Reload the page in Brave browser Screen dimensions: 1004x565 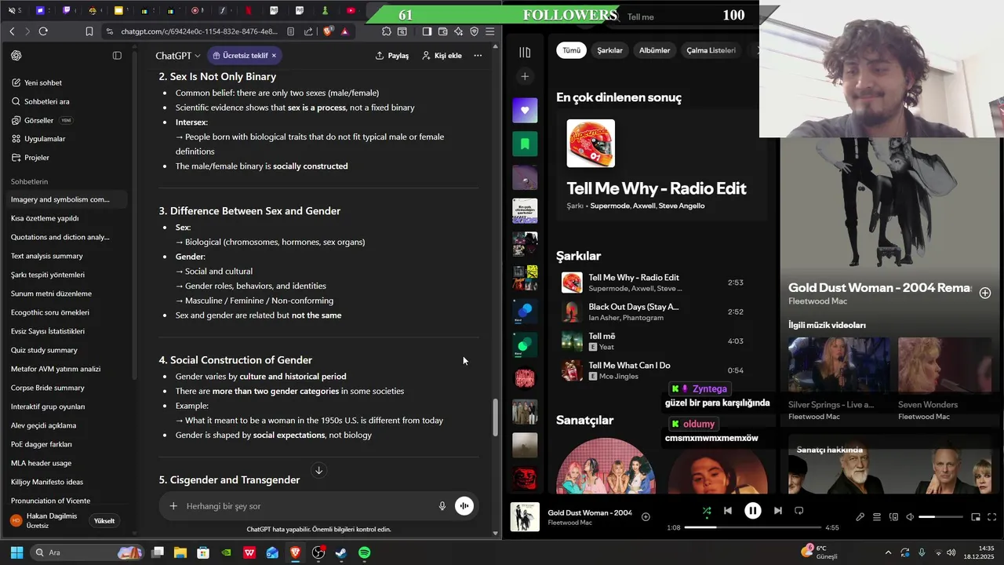coord(43,31)
